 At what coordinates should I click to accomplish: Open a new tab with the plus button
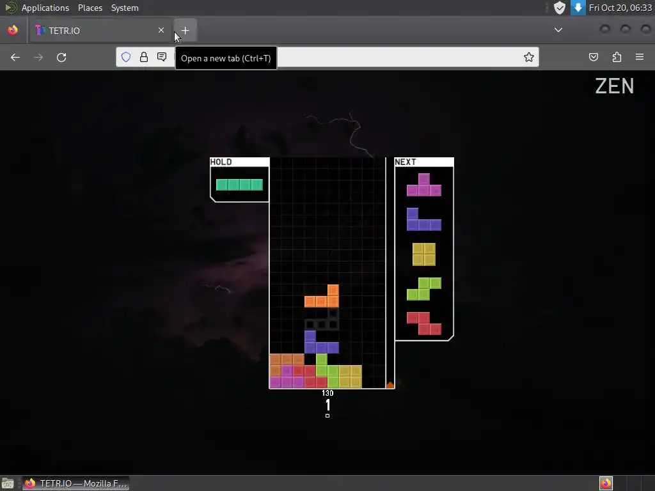click(x=185, y=31)
